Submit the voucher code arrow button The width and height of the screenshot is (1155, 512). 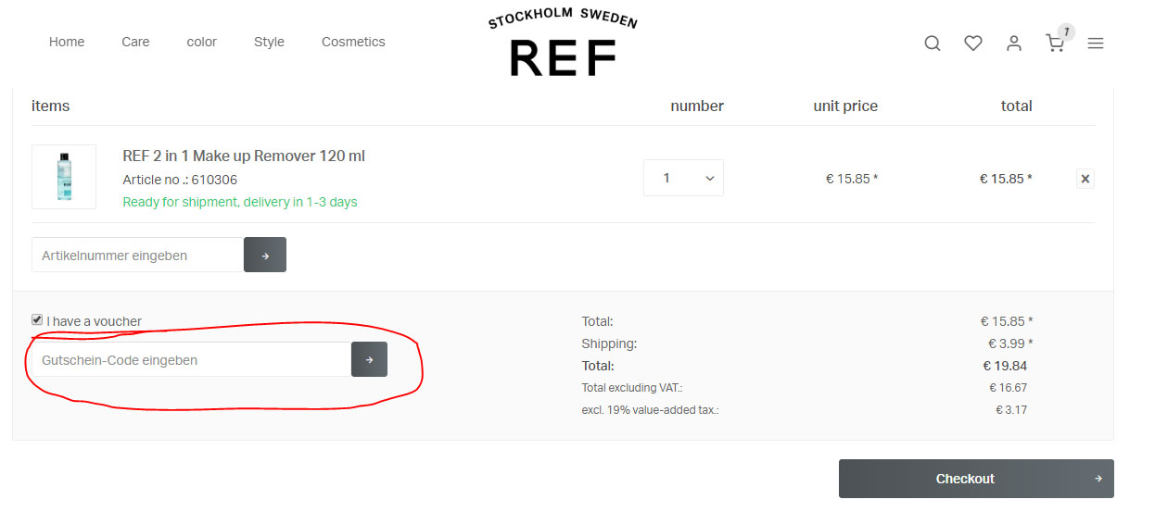click(x=369, y=360)
